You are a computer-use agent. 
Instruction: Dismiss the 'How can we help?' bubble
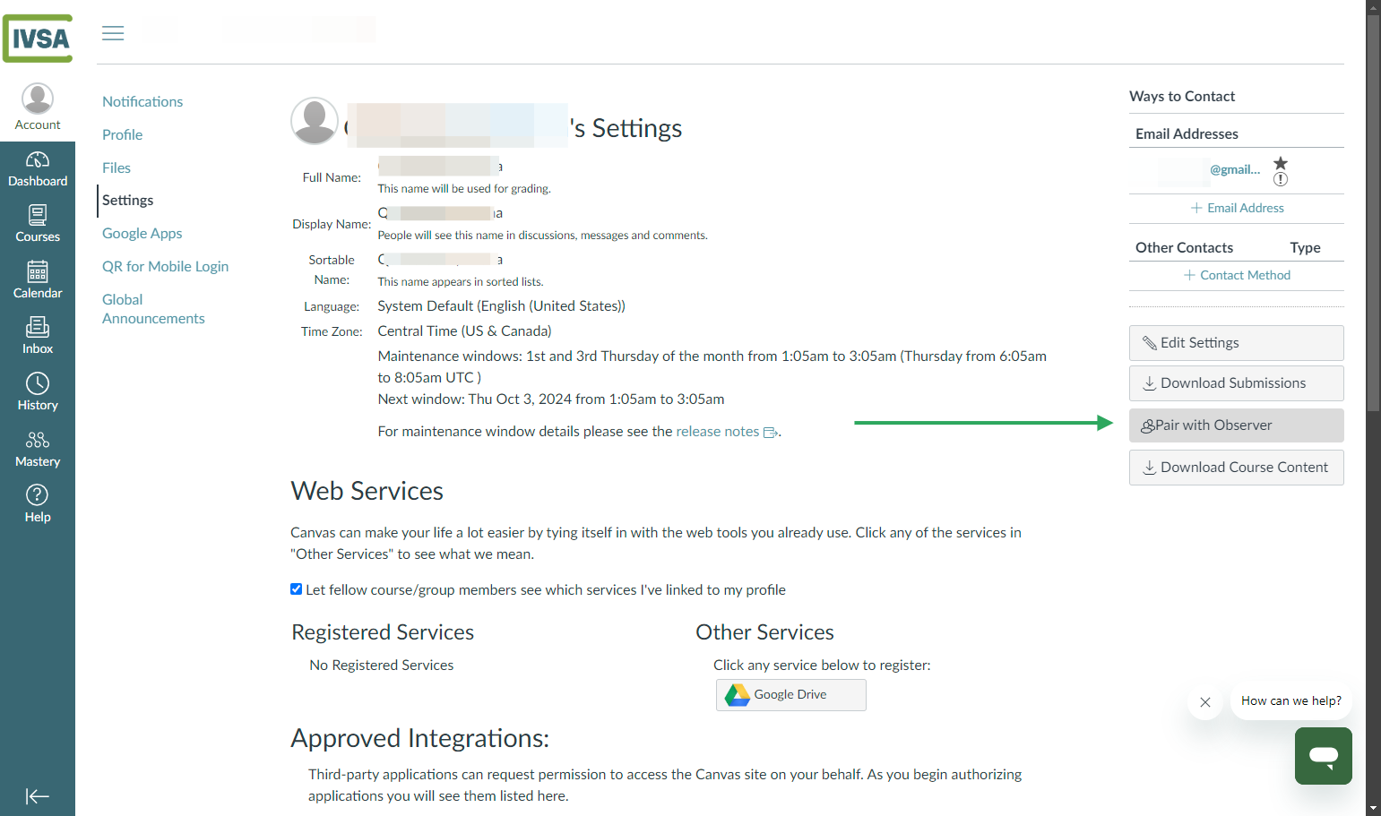pyautogui.click(x=1205, y=702)
